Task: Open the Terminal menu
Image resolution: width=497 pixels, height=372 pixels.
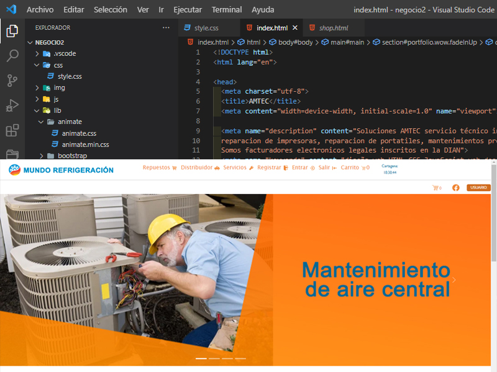Action: pyautogui.click(x=227, y=10)
